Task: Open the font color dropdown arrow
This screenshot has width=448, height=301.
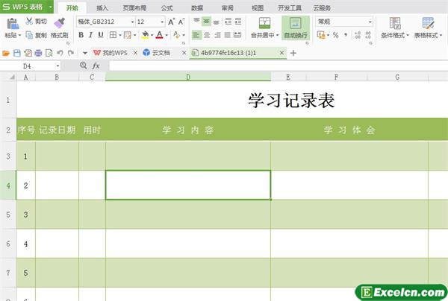Action: click(167, 35)
